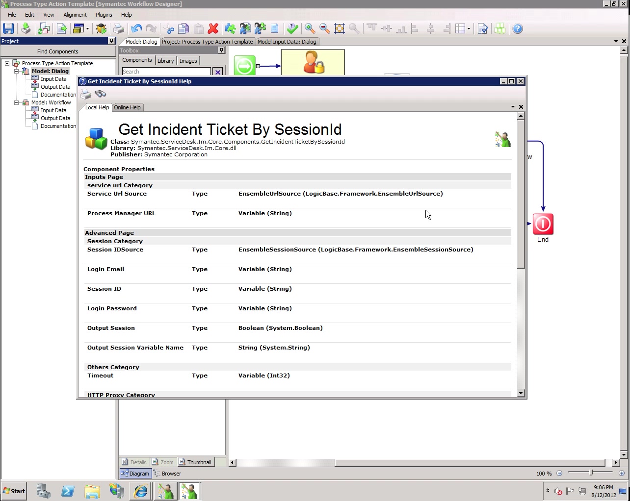Open PowerShell from the taskbar

(68, 491)
